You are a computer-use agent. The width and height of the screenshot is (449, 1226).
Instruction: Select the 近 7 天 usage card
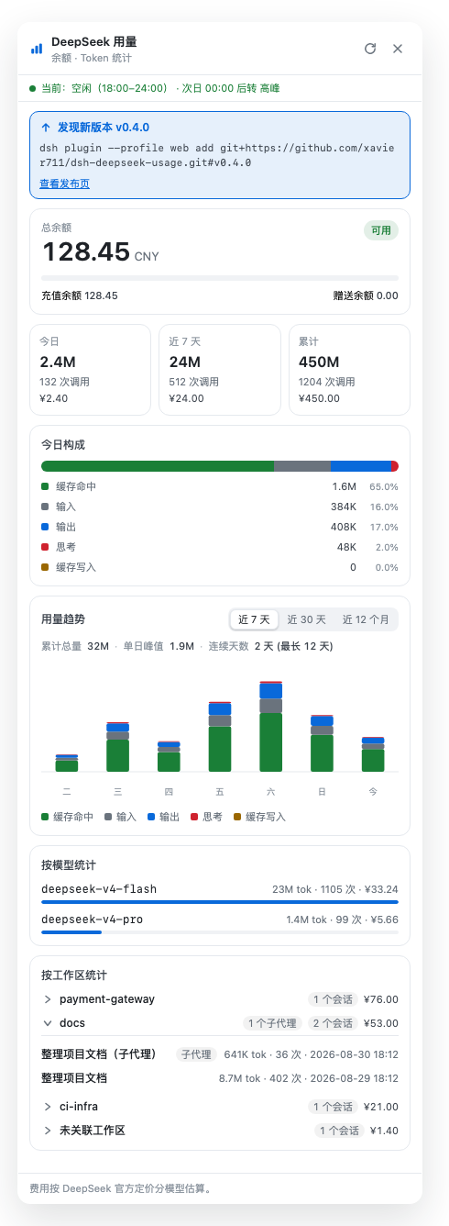click(220, 370)
